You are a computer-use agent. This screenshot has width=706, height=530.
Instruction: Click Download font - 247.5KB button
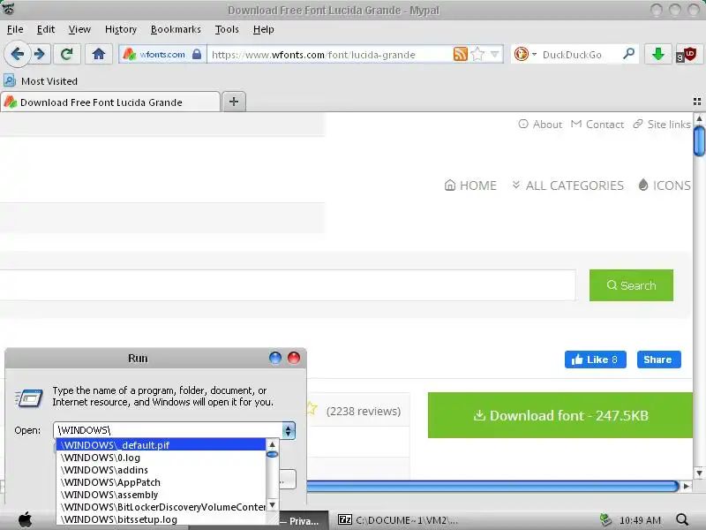pos(560,415)
